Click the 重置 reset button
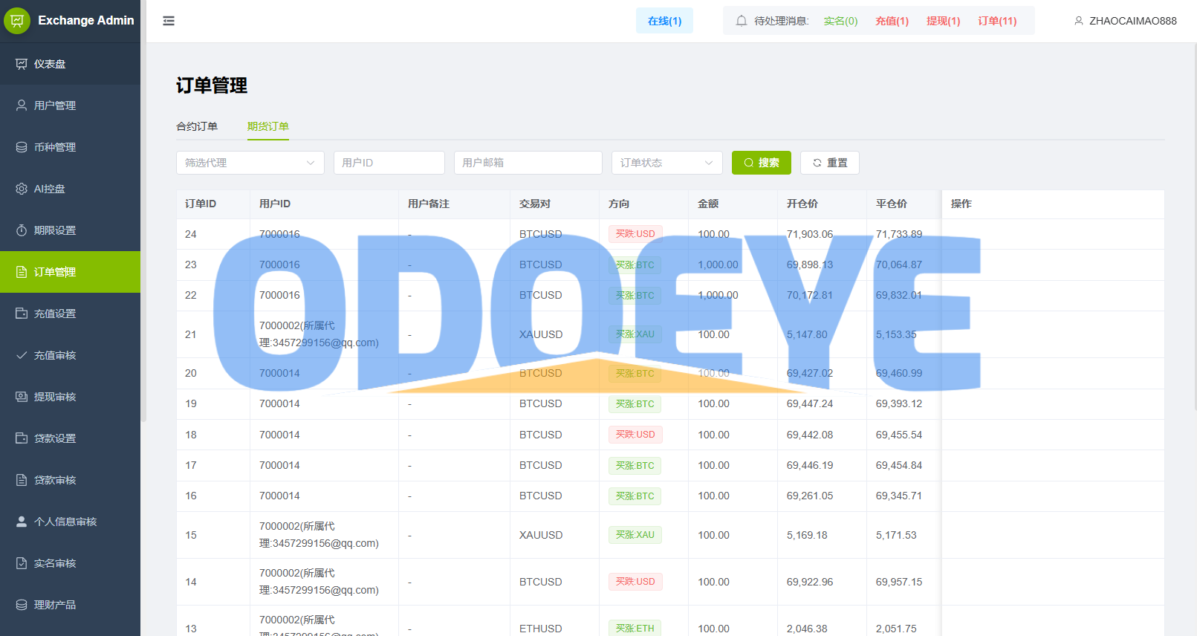This screenshot has height=636, width=1197. coord(829,163)
